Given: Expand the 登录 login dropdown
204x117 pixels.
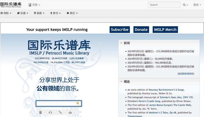Looking at the screenshot, I should (197, 5).
